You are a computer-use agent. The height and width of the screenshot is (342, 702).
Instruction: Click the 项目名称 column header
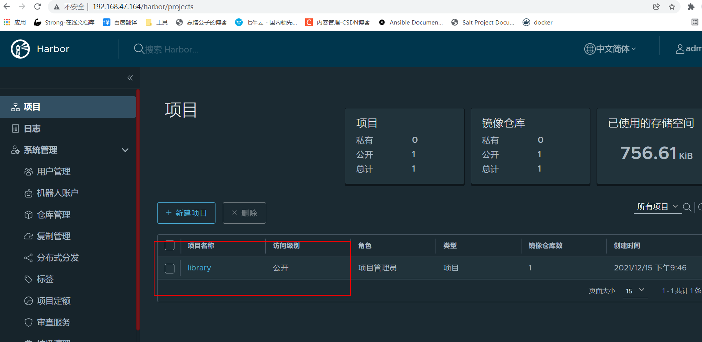201,245
